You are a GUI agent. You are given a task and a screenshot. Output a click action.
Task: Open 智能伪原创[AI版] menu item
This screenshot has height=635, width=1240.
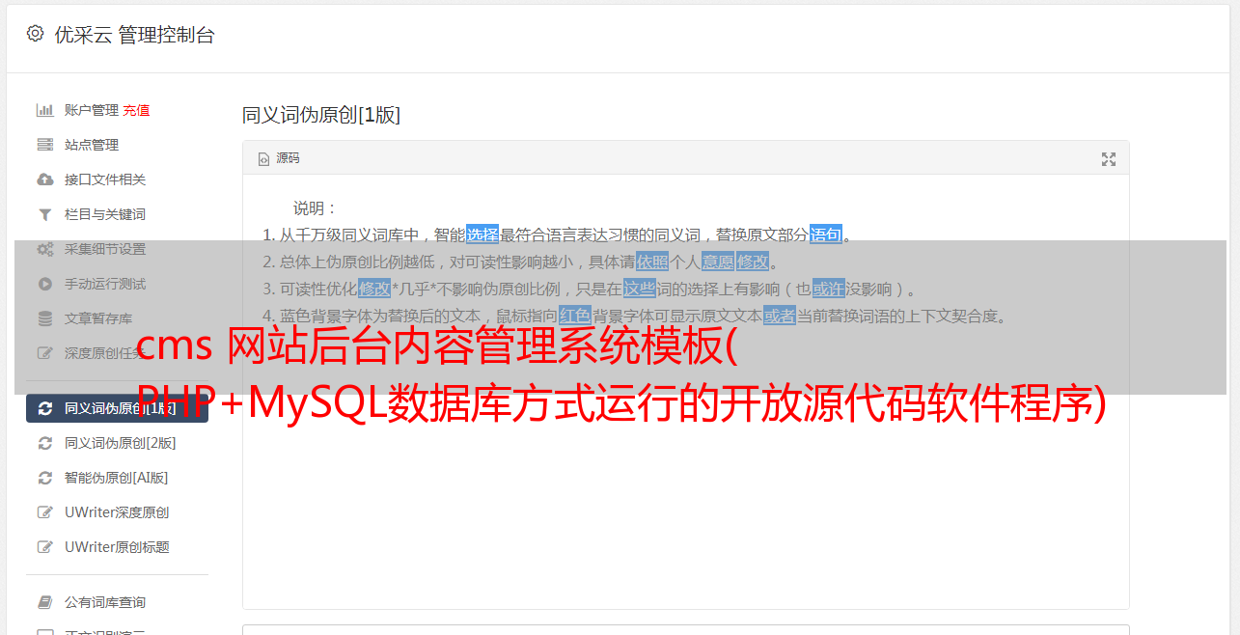point(117,478)
